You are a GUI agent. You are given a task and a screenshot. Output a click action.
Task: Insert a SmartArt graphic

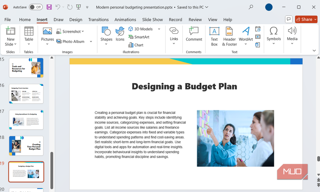point(139,37)
